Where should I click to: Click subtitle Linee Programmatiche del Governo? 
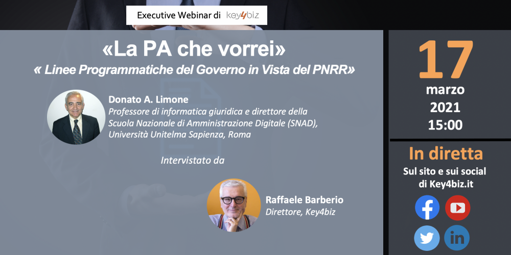click(194, 70)
